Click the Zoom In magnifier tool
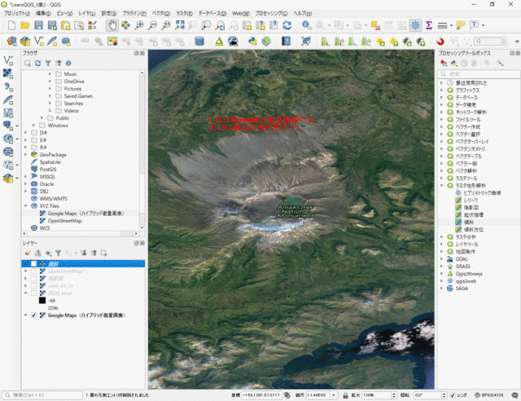Screen dimensions: 521x401 pyautogui.click(x=139, y=25)
